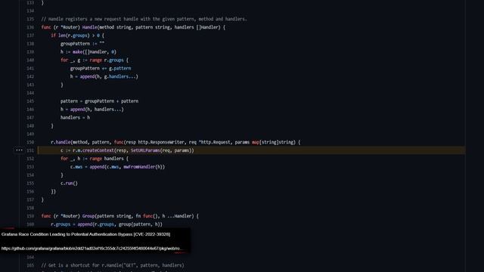Image resolution: width=484 pixels, height=272 pixels.
Task: Select line number 165
Action: (x=30, y=265)
